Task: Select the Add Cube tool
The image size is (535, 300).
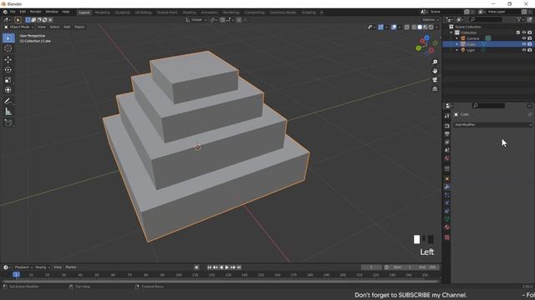Action: pyautogui.click(x=8, y=122)
